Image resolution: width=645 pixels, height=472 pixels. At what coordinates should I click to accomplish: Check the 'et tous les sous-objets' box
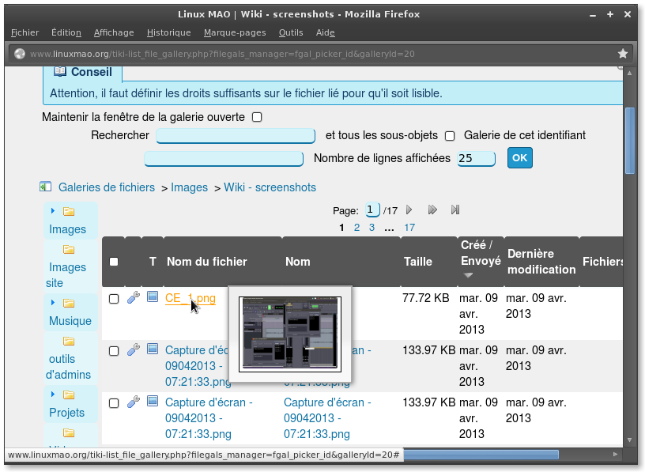tap(450, 136)
